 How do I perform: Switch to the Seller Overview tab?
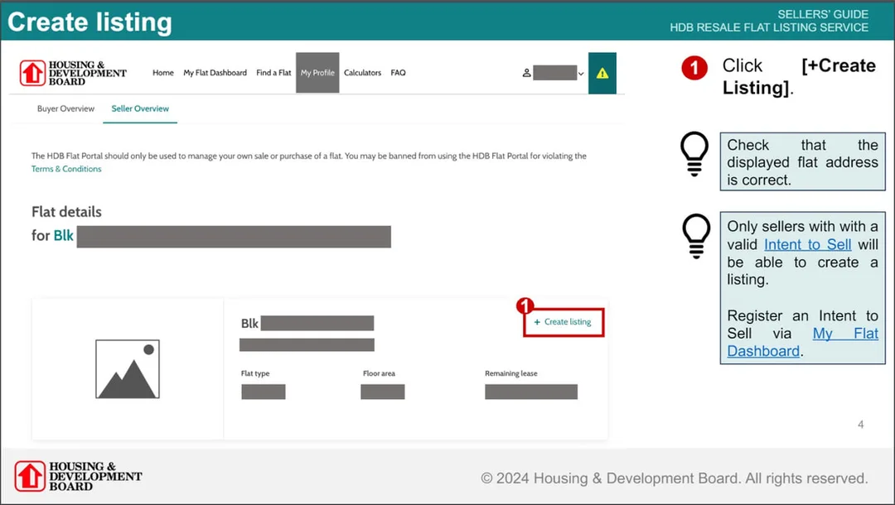click(140, 109)
